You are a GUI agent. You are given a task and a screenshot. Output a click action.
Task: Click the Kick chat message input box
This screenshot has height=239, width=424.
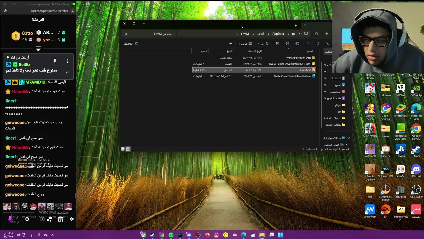pos(18,219)
